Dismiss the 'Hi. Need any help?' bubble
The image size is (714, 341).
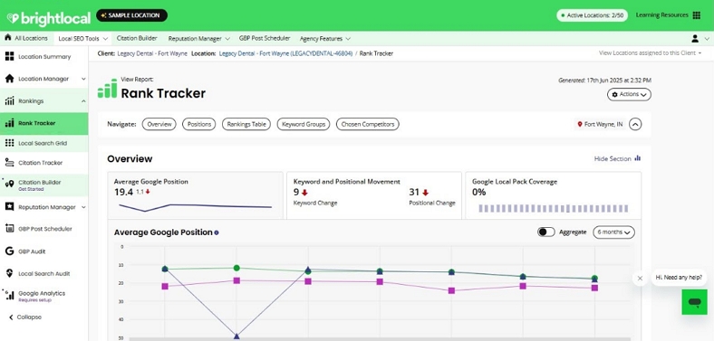640,279
